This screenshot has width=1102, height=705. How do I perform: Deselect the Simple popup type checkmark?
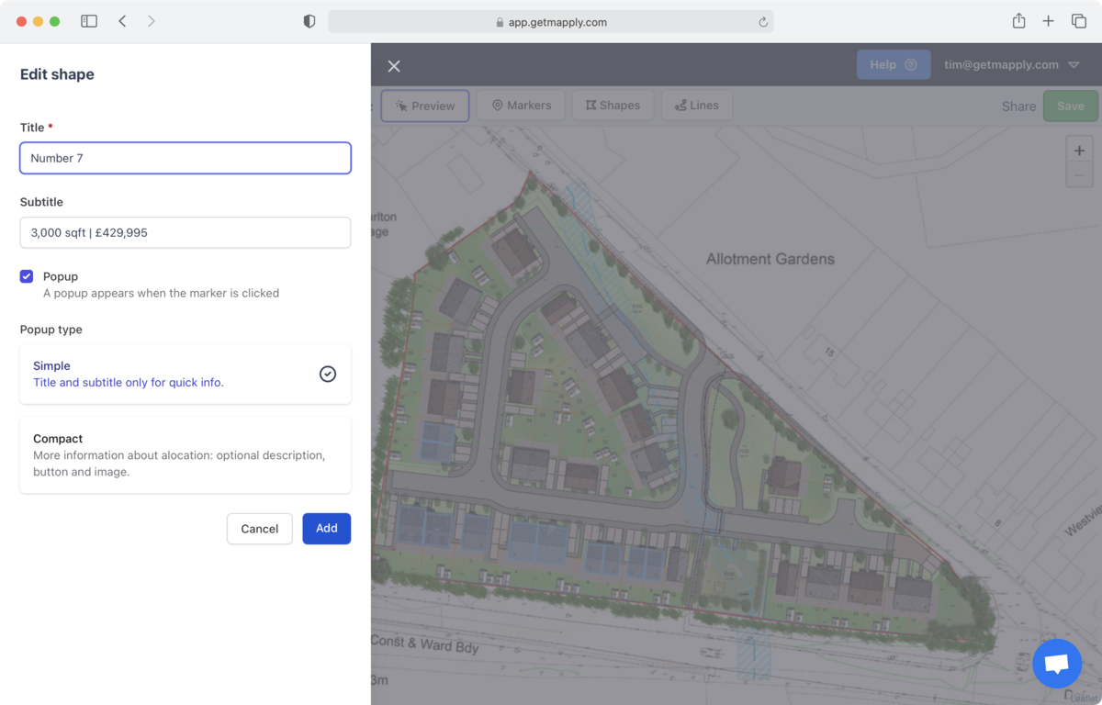(x=327, y=374)
